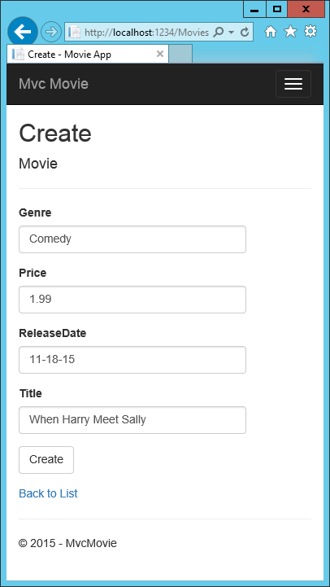Open Favorites with the star icon

pos(290,32)
